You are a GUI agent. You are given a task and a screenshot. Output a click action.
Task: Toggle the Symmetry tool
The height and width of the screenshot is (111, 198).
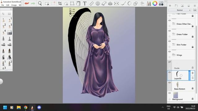[116, 3]
